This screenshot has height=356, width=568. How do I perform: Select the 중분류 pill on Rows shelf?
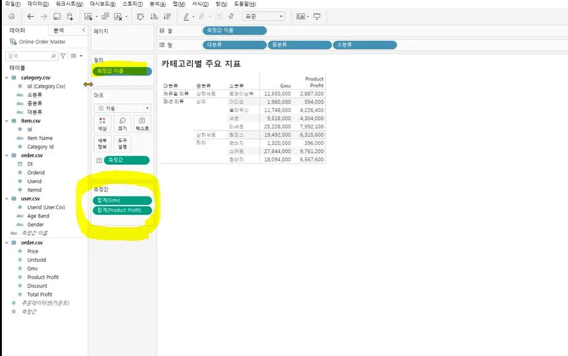tap(300, 45)
